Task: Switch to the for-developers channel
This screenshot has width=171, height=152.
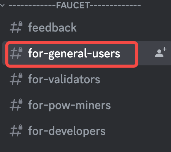Action: [67, 131]
